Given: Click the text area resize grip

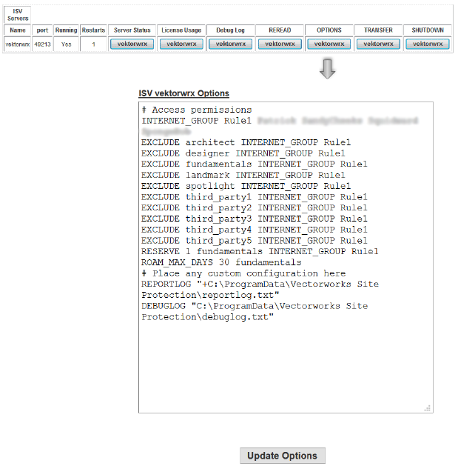Looking at the screenshot, I should click(428, 408).
